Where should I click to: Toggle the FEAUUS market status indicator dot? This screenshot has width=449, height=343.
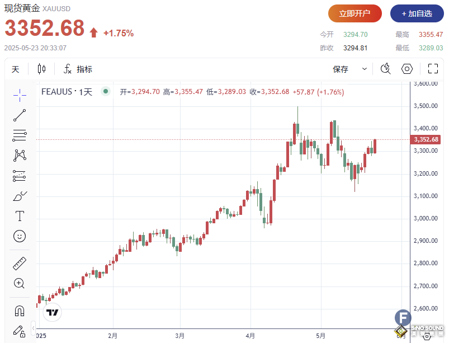[106, 92]
